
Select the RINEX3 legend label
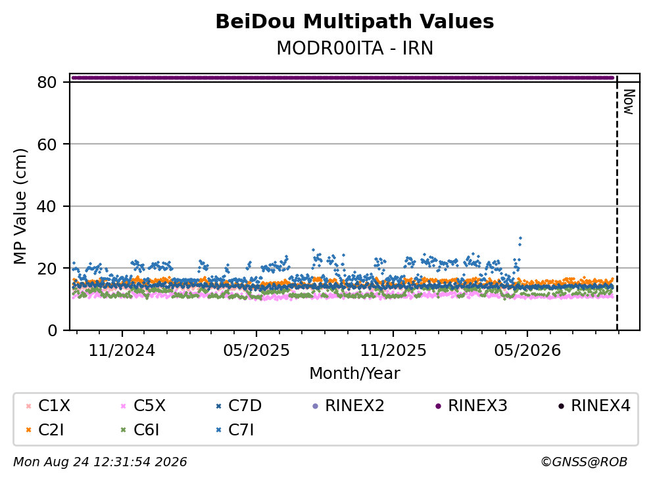point(477,405)
